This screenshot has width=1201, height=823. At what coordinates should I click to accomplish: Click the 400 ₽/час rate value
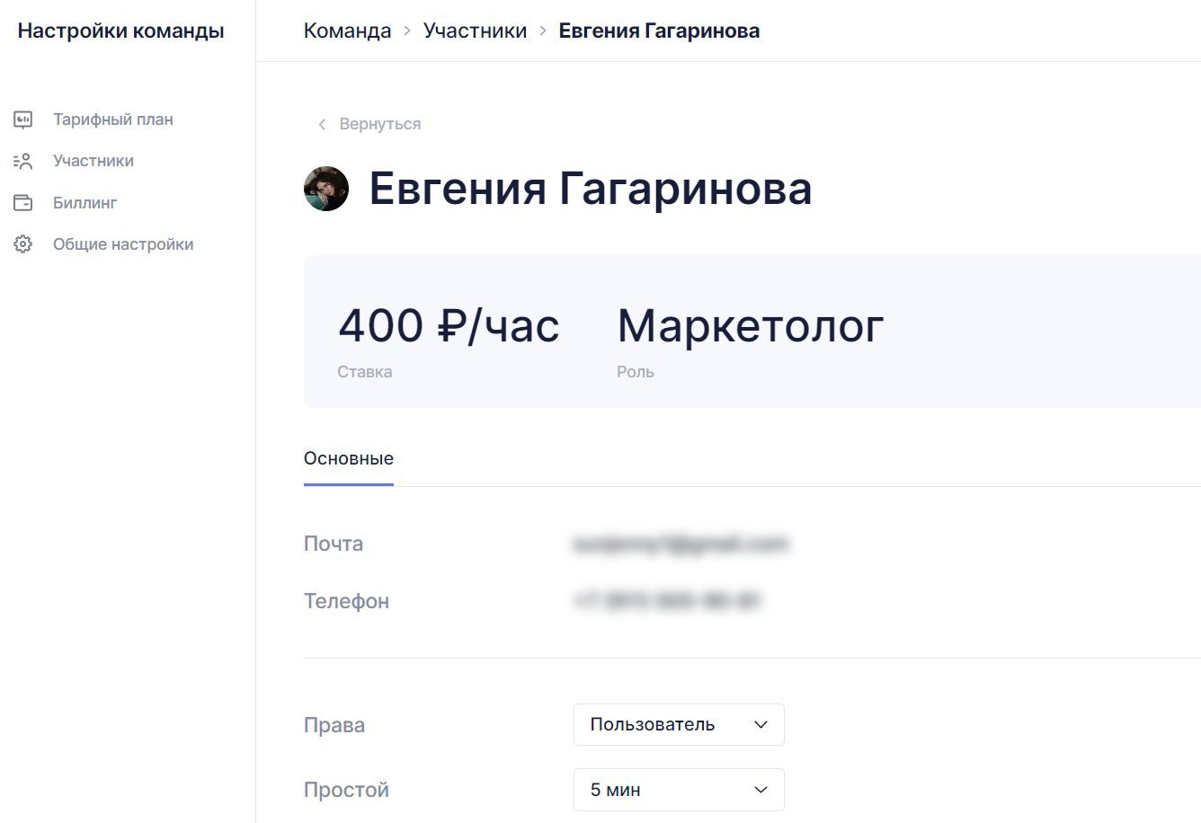tap(449, 325)
